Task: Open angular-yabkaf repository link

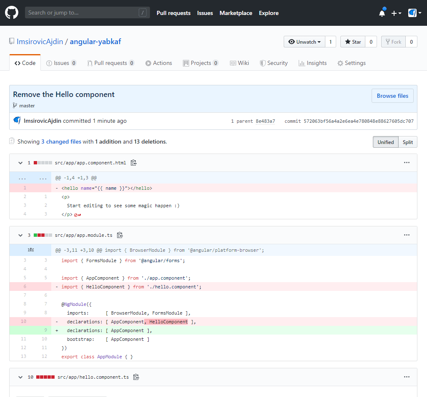Action: (x=95, y=41)
